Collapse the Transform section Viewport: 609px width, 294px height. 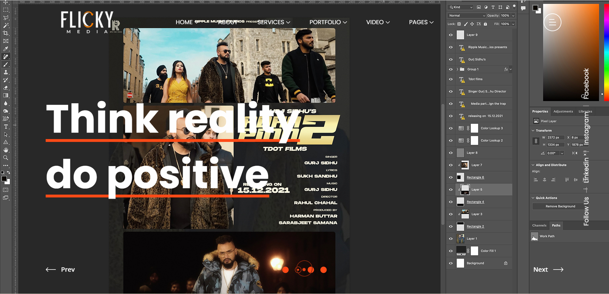point(533,131)
